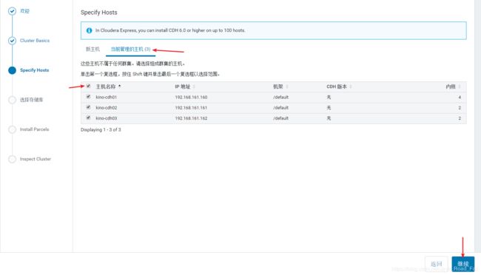This screenshot has width=481, height=275.
Task: Select the 当前管理的主机 (3) tab
Action: tap(130, 49)
